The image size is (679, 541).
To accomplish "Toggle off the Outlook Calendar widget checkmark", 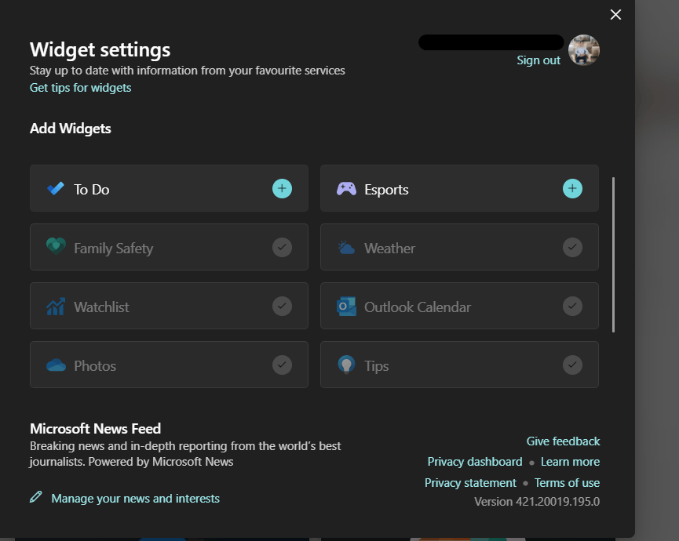I will point(572,306).
